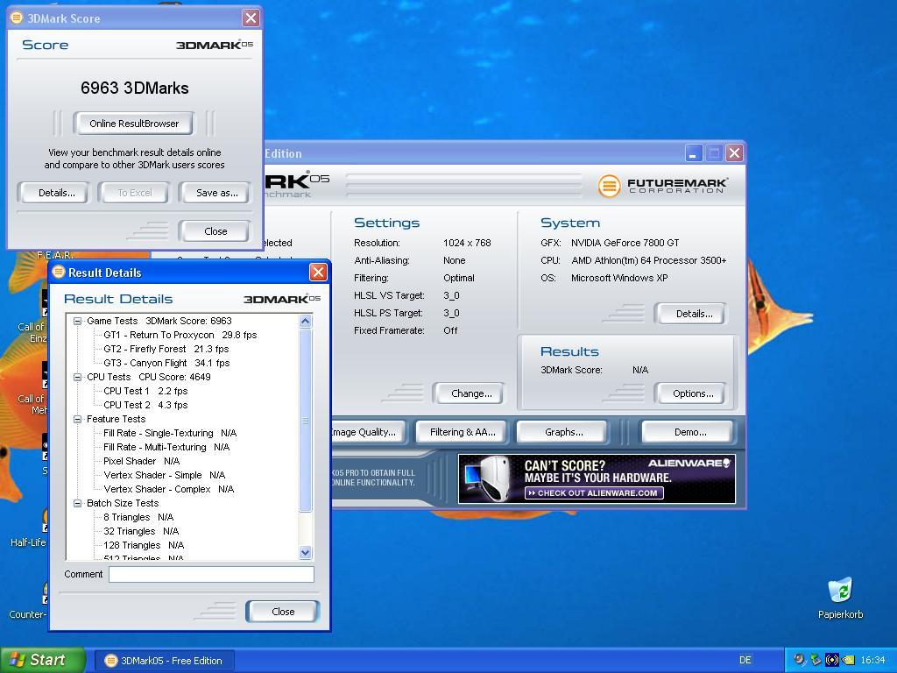Close the 3DMark Score dialog with Close button
This screenshot has height=673, width=897.
[215, 231]
